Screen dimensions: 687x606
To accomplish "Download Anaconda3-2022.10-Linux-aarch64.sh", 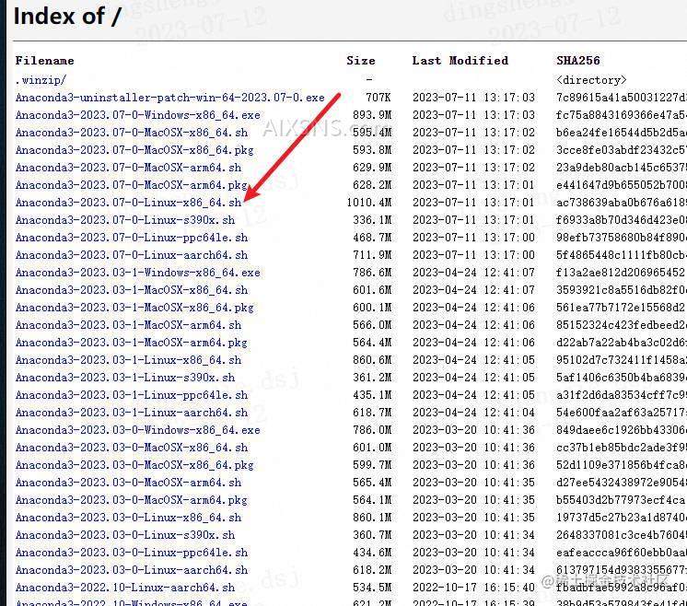I will tap(125, 588).
